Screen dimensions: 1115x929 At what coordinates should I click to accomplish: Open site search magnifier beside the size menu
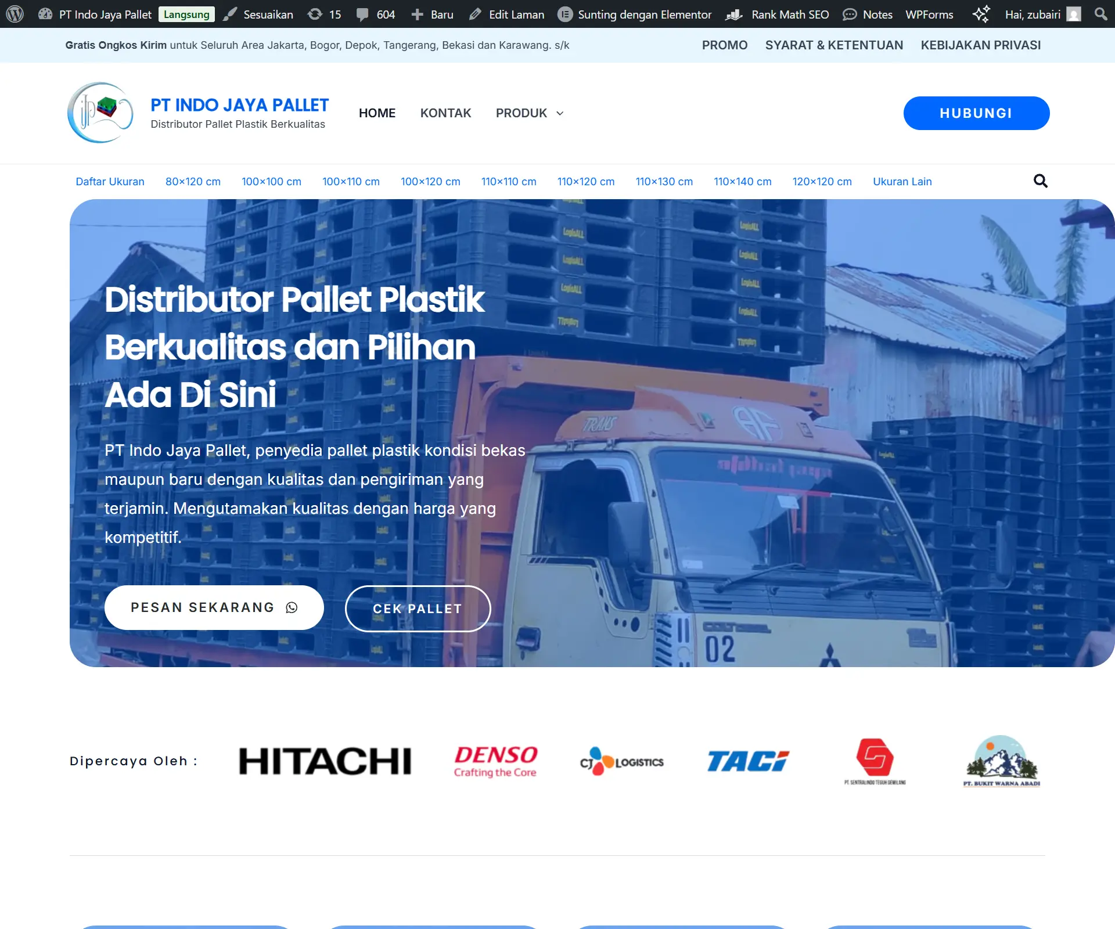pyautogui.click(x=1040, y=181)
